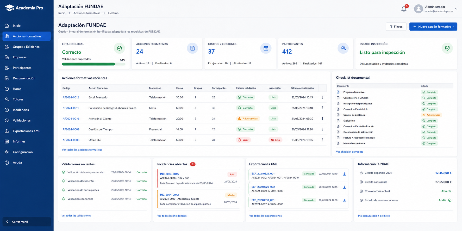Image resolution: width=462 pixels, height=231 pixels.
Task: Expand the Administrador account dropdown
Action: click(x=456, y=9)
